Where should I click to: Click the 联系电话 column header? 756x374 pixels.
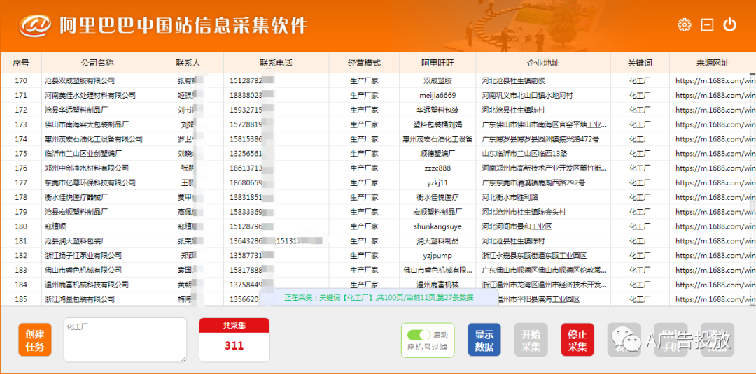coord(276,63)
